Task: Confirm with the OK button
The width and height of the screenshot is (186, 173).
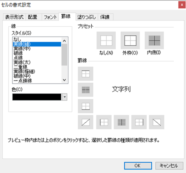Action: (138, 166)
